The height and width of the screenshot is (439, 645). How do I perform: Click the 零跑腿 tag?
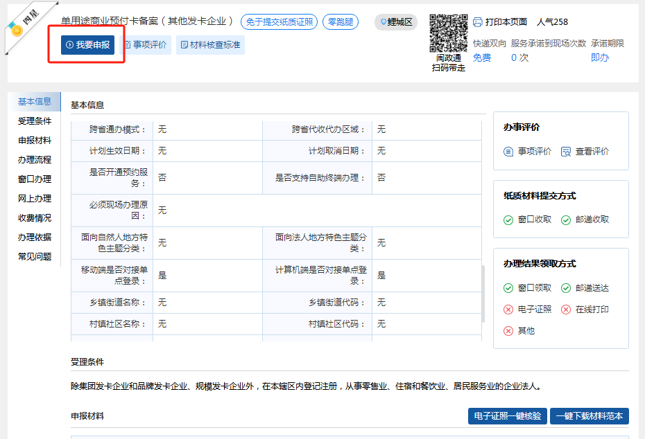click(341, 22)
